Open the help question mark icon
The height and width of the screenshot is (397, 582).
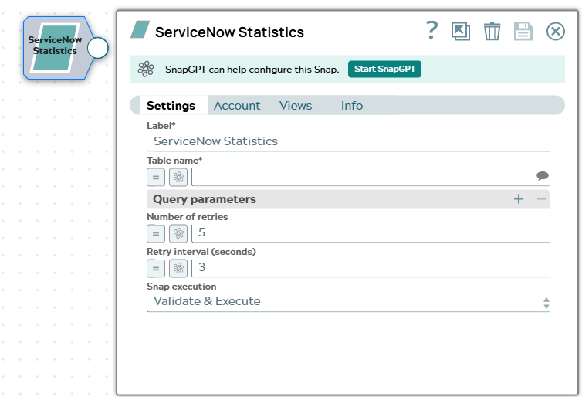[431, 30]
